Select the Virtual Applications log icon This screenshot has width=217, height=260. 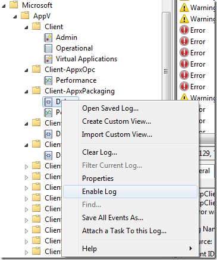coord(48,59)
